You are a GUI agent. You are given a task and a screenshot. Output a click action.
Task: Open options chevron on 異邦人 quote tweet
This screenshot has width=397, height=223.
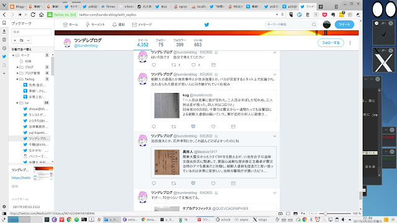274,136
